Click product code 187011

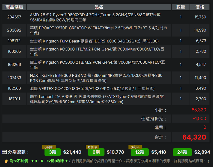click(x=14, y=99)
